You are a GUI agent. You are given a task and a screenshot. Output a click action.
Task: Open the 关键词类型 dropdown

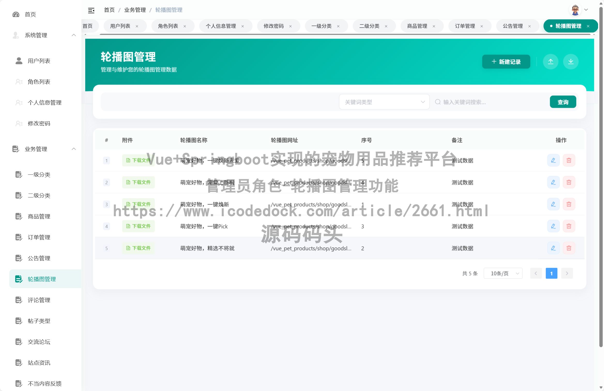tap(384, 102)
